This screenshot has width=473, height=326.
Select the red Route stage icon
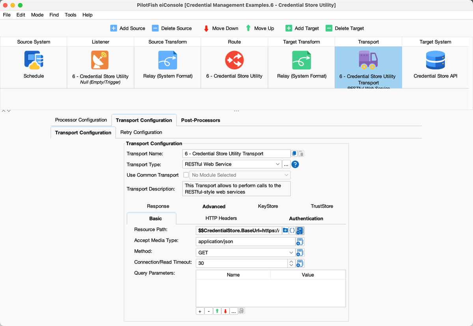234,60
